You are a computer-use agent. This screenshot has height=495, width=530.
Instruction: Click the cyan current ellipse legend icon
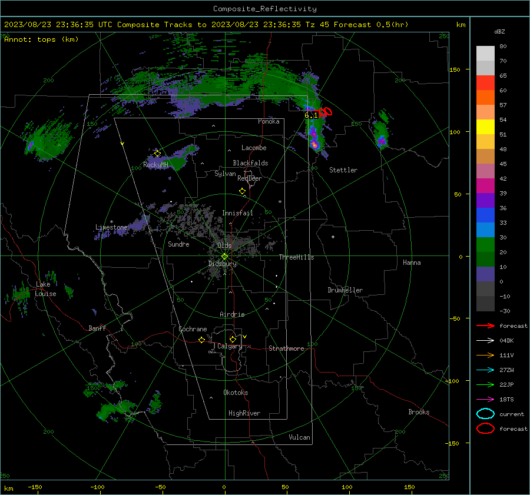pyautogui.click(x=485, y=414)
